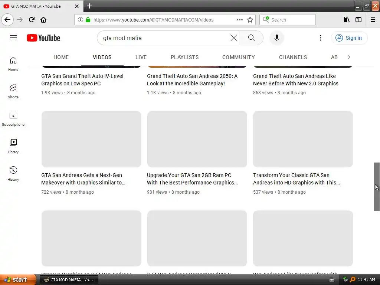Open video 'Transform Your Classic GTA San Andreas'
The image size is (380, 285).
pos(297,179)
